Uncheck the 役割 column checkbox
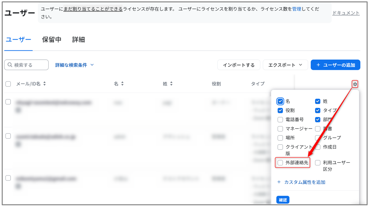This screenshot has width=370, height=208. coord(280,110)
